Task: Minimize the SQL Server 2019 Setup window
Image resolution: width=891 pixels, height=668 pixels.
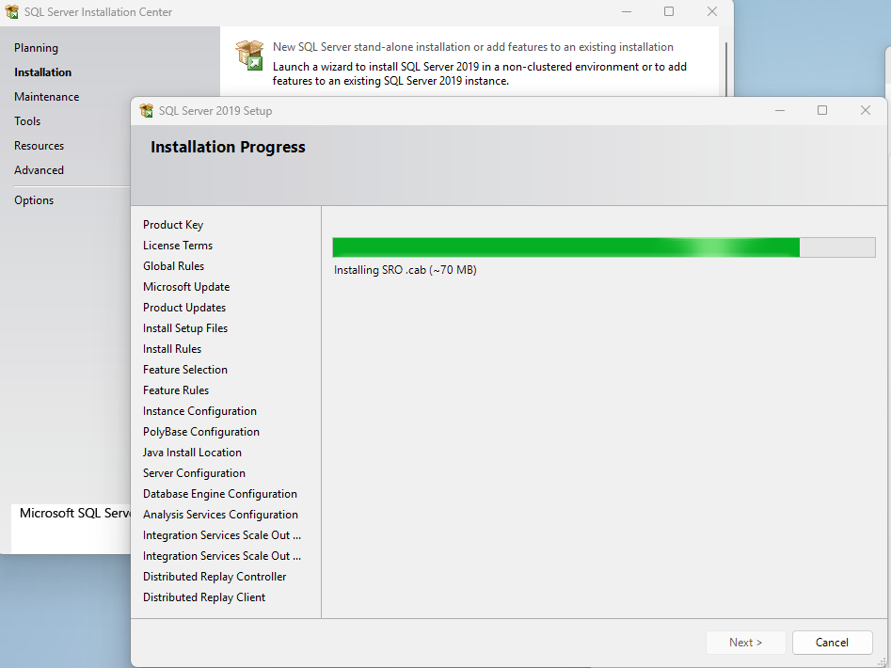Action: click(780, 110)
